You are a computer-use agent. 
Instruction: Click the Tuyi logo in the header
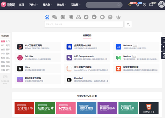[8, 4]
